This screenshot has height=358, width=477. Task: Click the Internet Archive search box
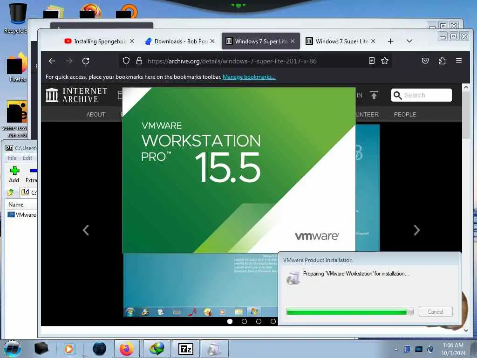[x=421, y=95]
